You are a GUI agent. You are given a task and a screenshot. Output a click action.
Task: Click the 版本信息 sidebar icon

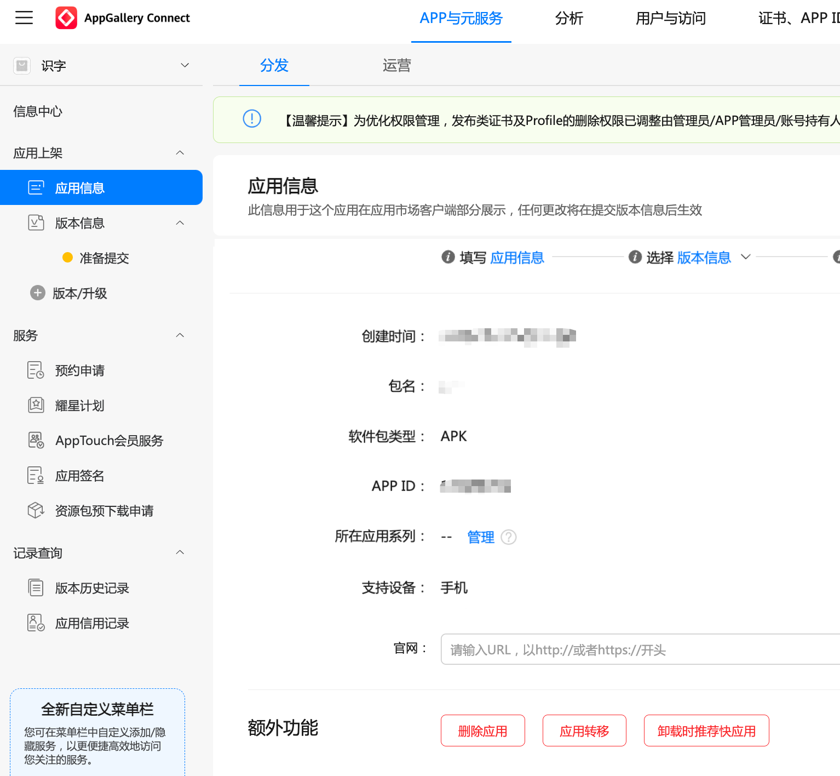(36, 223)
